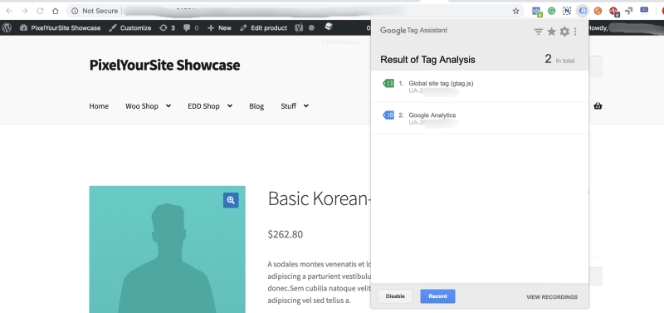Screen dimensions: 664x313
Task: Click the product image zoom magnifier
Action: [x=231, y=200]
